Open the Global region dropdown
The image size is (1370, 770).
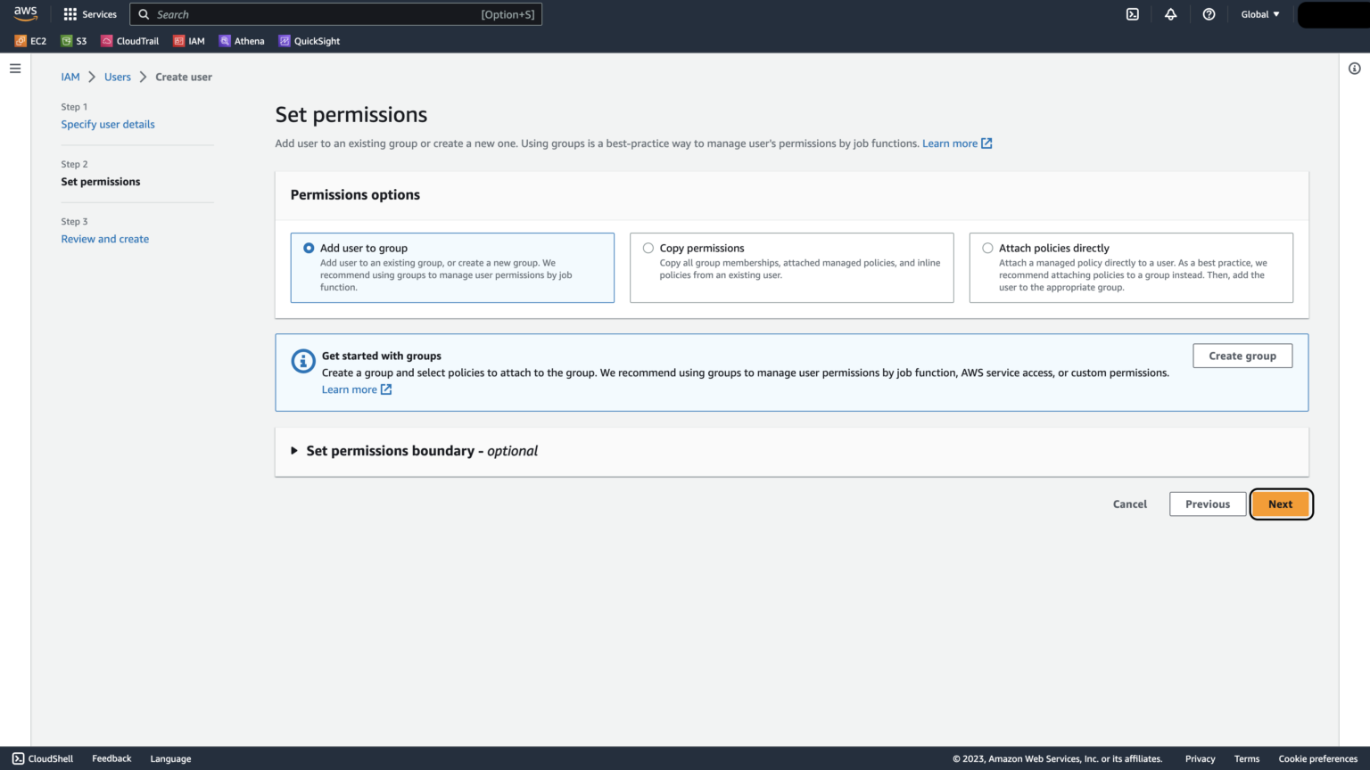(x=1259, y=14)
